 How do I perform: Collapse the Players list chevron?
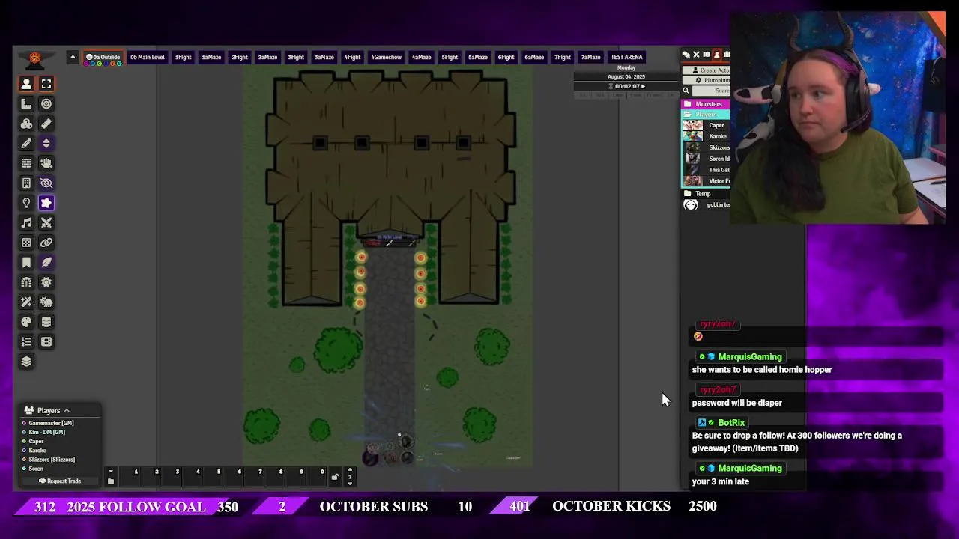pyautogui.click(x=66, y=410)
